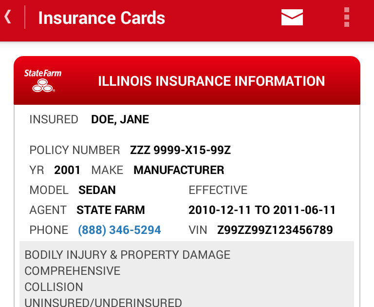Tap the EFFECTIVE field label

click(218, 190)
